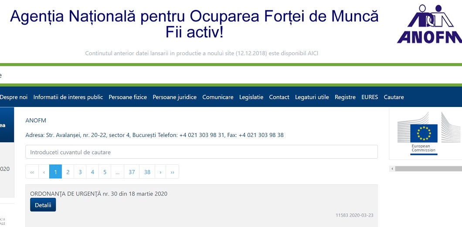Open the Cautare menu item
Viewport: 462px width, 227px height.
[x=394, y=97]
